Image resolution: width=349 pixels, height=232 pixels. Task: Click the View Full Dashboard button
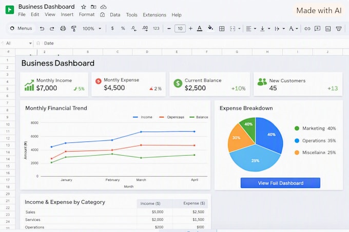click(x=280, y=183)
